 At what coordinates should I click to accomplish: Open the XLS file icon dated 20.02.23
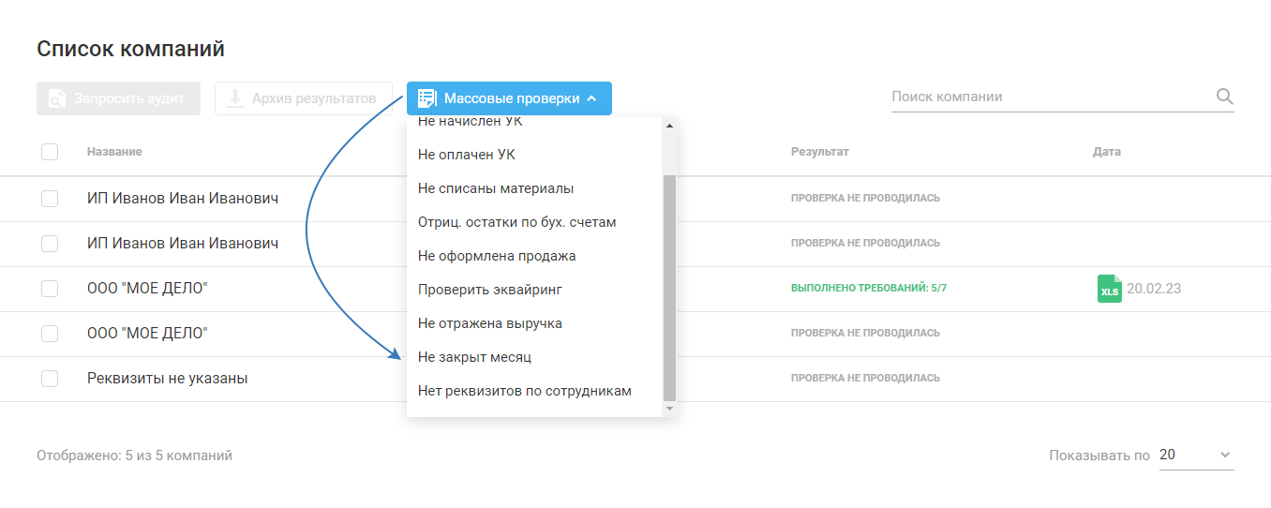point(1109,289)
